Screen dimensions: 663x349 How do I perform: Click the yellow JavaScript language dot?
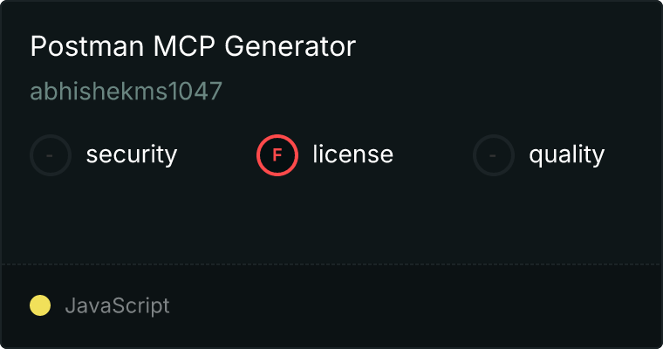coord(40,305)
